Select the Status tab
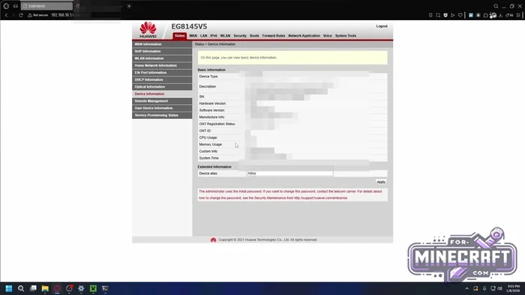 [179, 36]
